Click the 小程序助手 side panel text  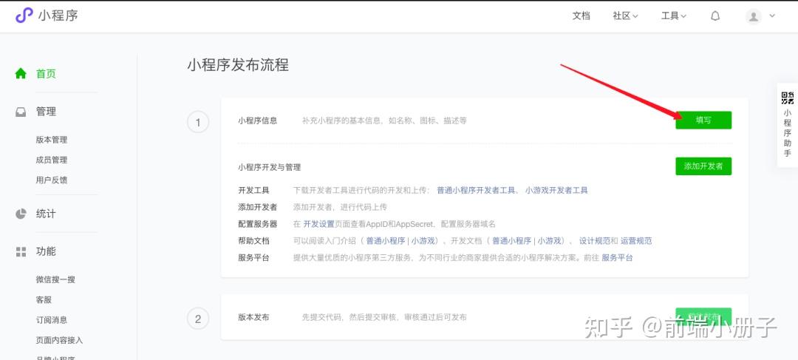click(788, 133)
